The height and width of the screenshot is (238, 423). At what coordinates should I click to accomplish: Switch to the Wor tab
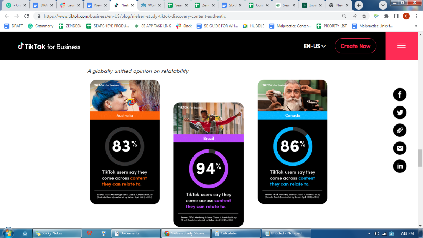pos(151,5)
